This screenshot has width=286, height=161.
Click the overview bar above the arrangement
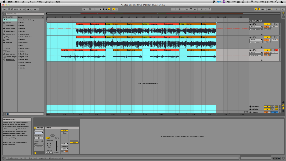163,13
